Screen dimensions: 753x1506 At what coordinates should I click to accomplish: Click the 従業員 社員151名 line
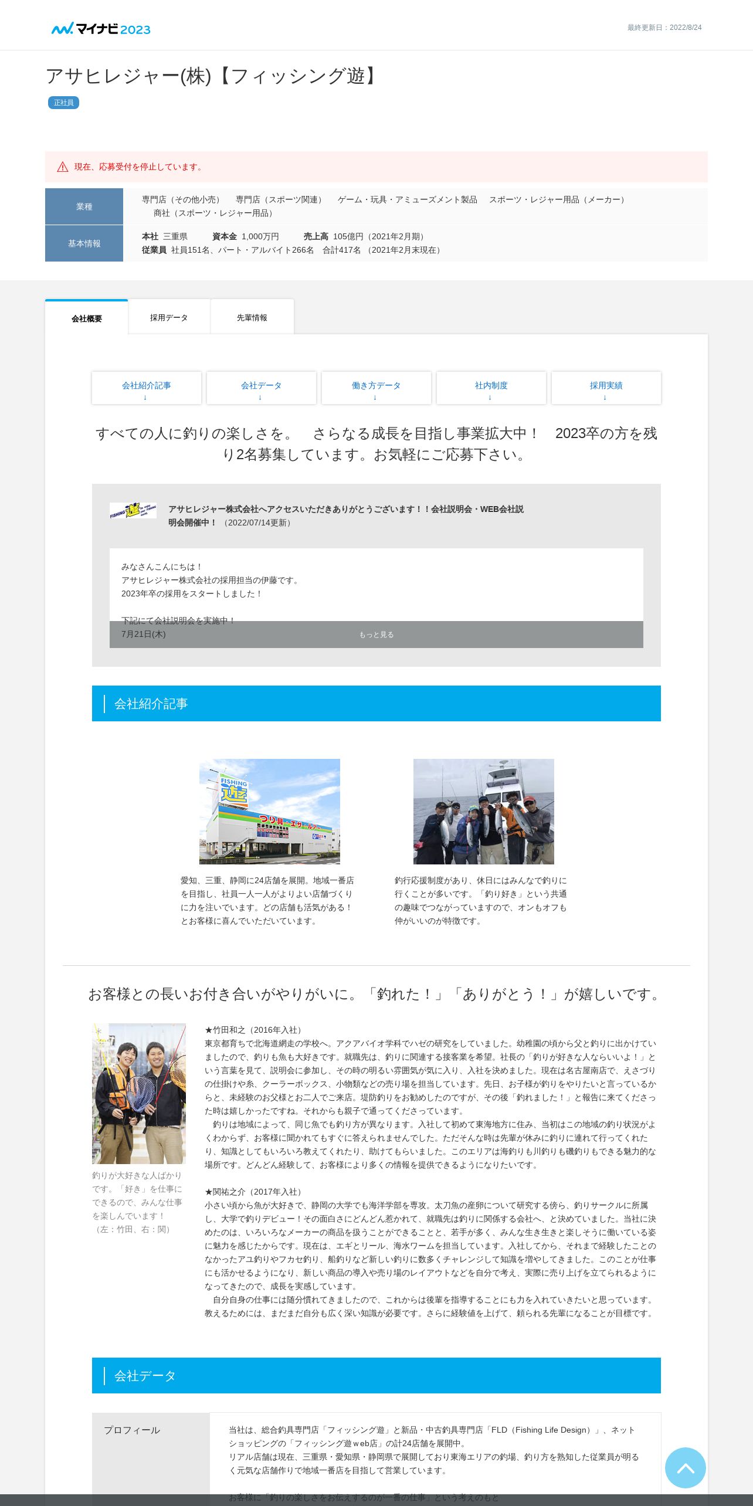coord(293,250)
